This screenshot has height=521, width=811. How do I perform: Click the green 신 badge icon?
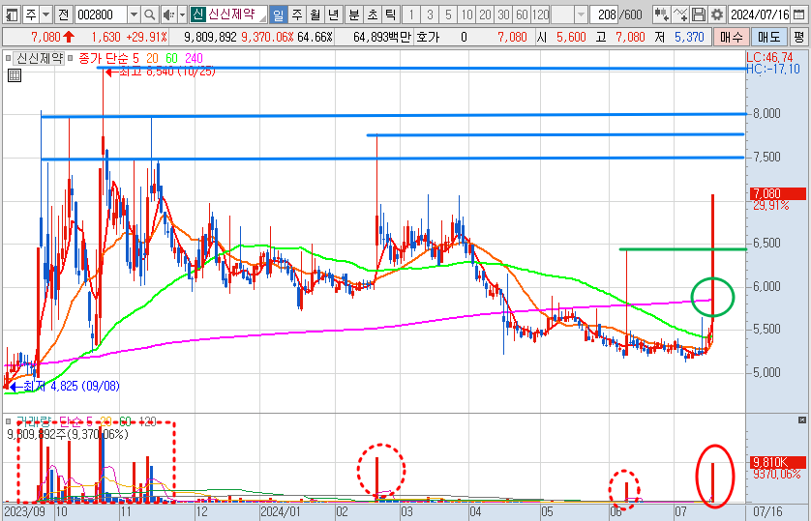197,14
